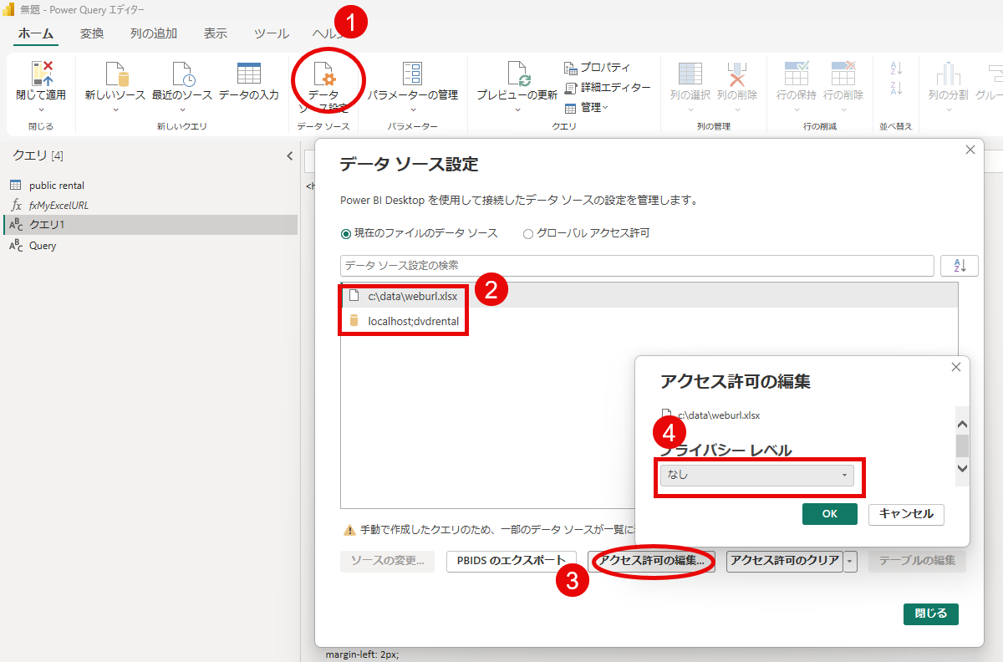This screenshot has width=1003, height=662.
Task: Click Choose Columns (列の選択) icon
Action: [690, 74]
